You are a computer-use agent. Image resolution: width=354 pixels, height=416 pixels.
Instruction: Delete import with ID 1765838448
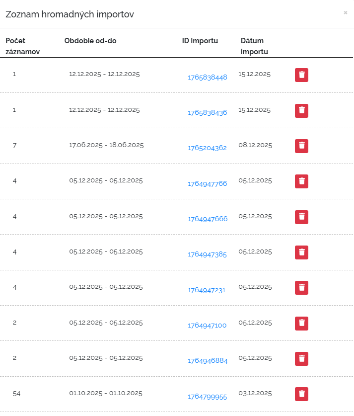coord(301,75)
